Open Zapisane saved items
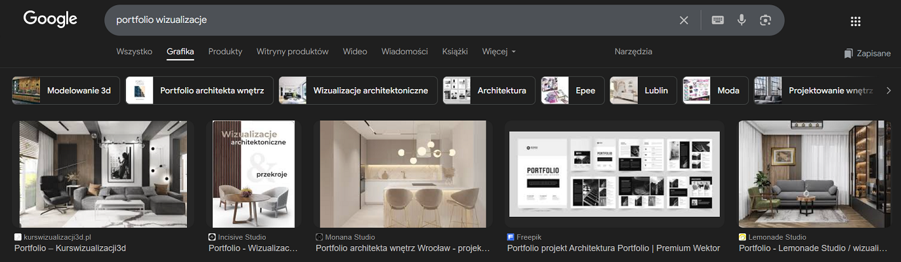 868,53
